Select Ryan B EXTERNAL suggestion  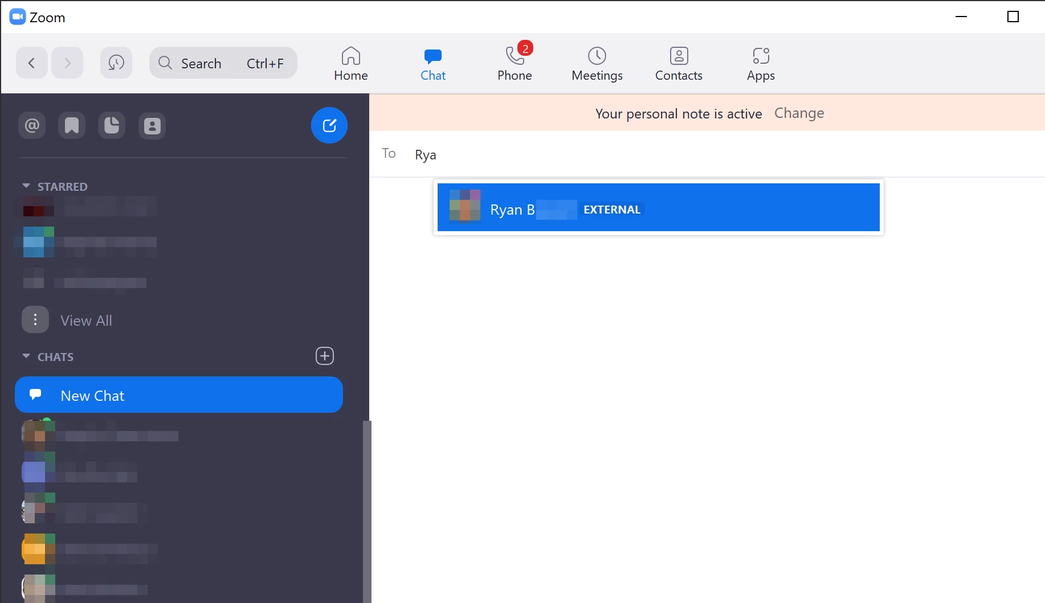[x=658, y=207]
